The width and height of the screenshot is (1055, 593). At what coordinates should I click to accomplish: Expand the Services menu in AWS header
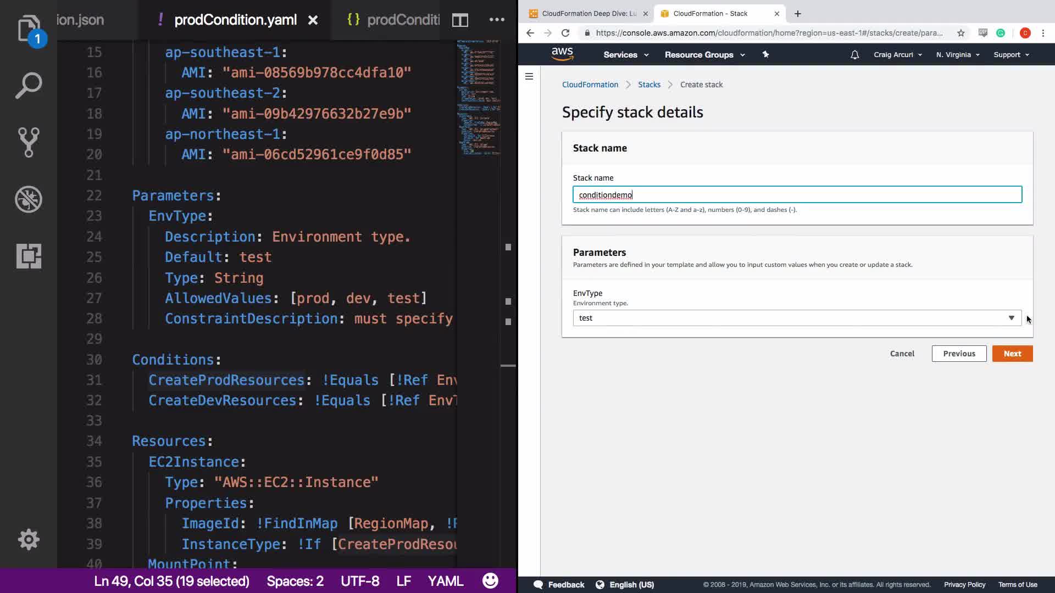[626, 55]
